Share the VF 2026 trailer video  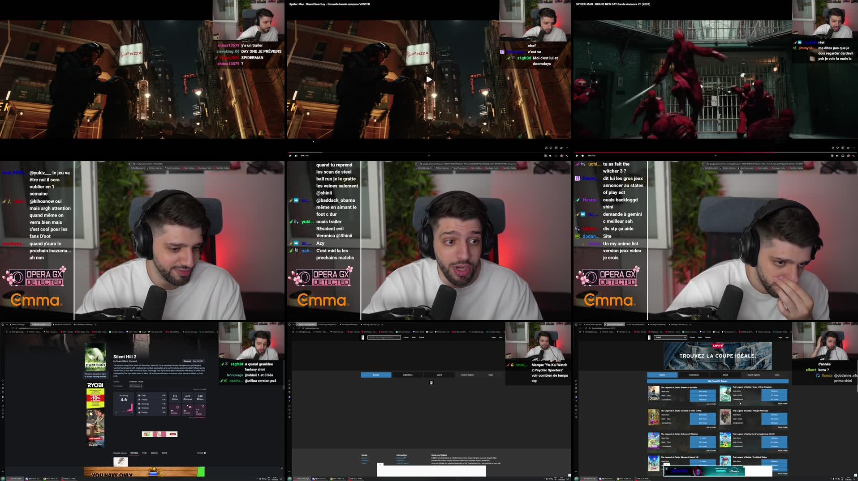coord(848,148)
